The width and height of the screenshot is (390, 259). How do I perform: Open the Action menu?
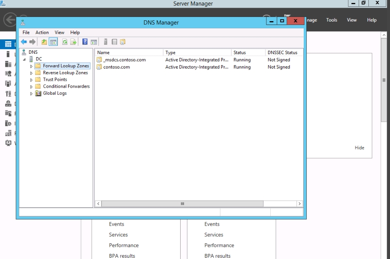pos(42,33)
